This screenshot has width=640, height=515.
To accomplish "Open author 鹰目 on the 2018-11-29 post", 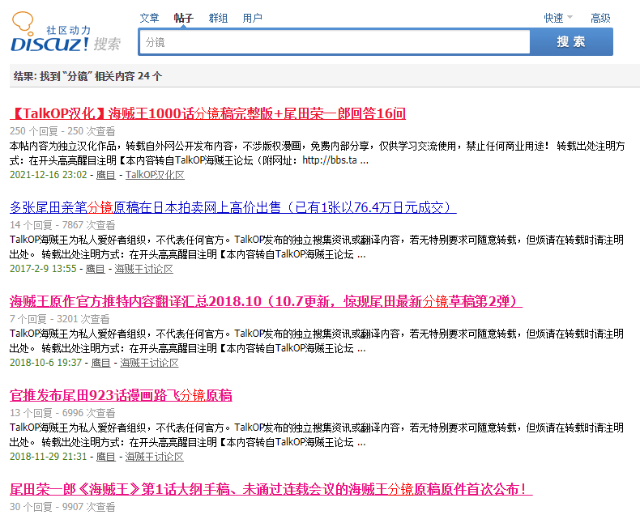I will [x=105, y=456].
